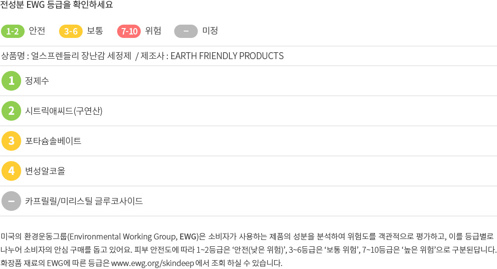Click the red 7-10 hazard grade badge
The image size is (497, 269).
[129, 31]
